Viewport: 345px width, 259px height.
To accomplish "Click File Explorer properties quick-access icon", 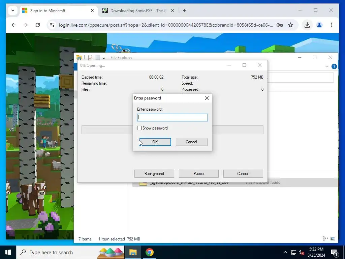I will click(x=90, y=57).
